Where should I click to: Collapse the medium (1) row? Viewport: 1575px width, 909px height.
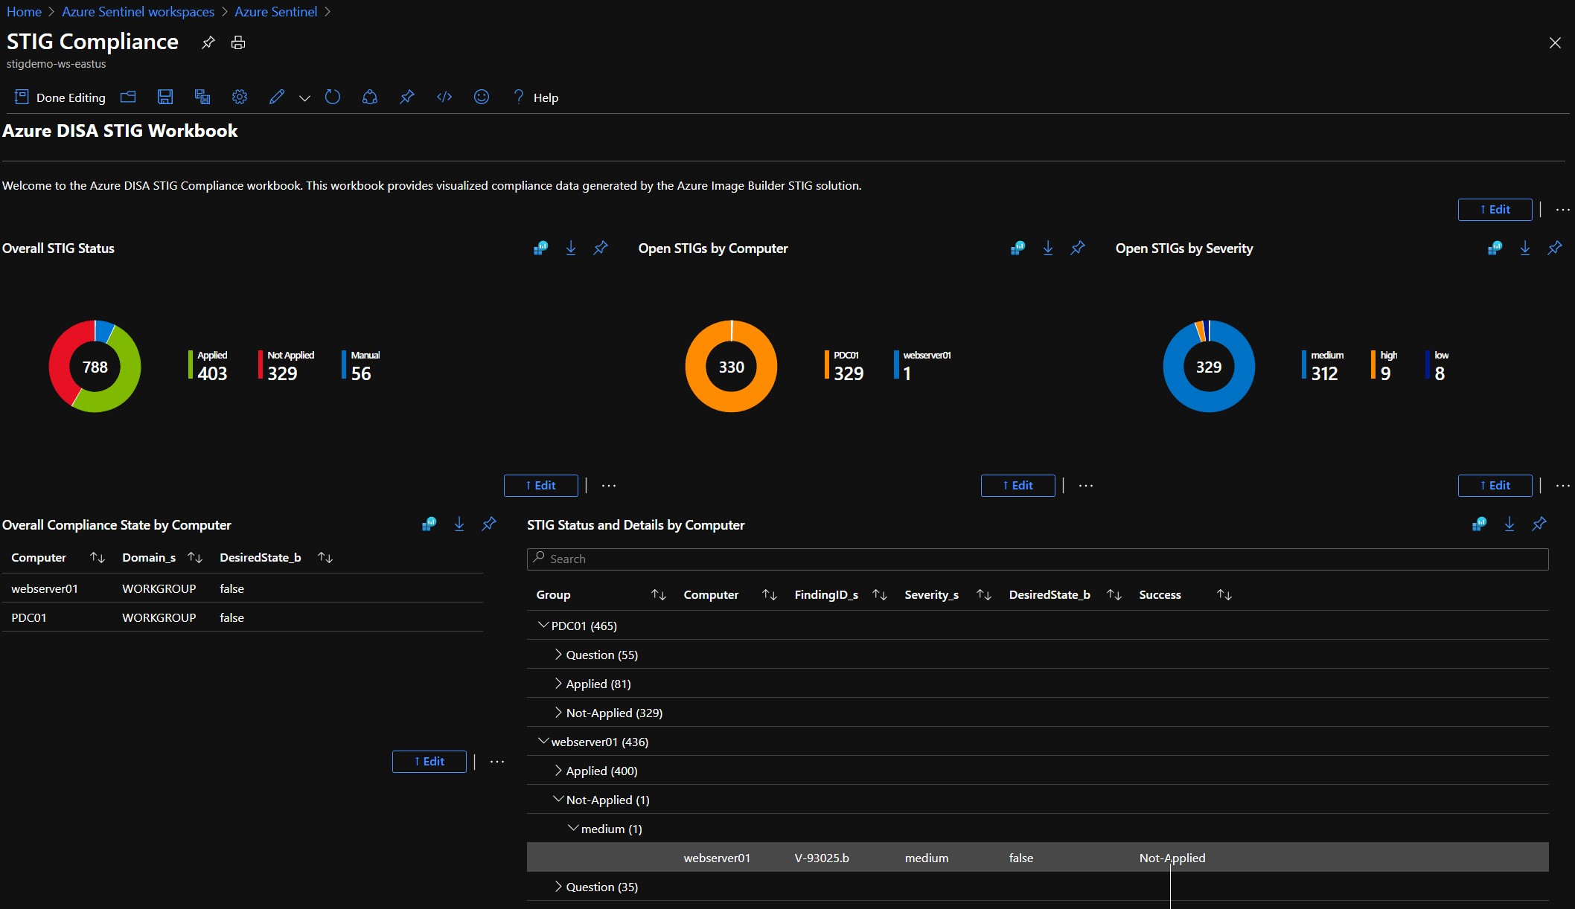(573, 828)
